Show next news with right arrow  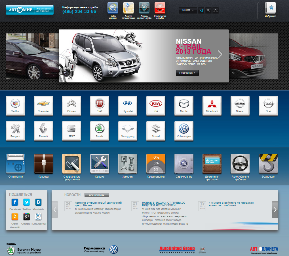[x=275, y=210]
